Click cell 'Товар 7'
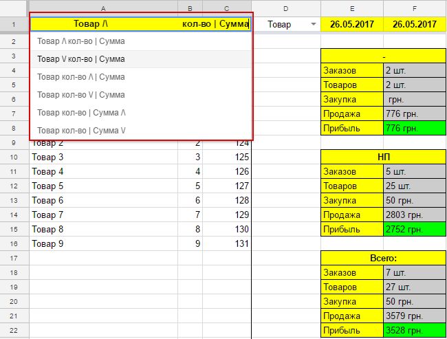The image size is (447, 339). 103,215
